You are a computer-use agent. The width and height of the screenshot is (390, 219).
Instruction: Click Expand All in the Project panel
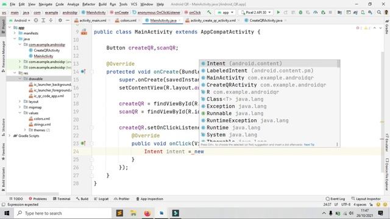[43, 20]
